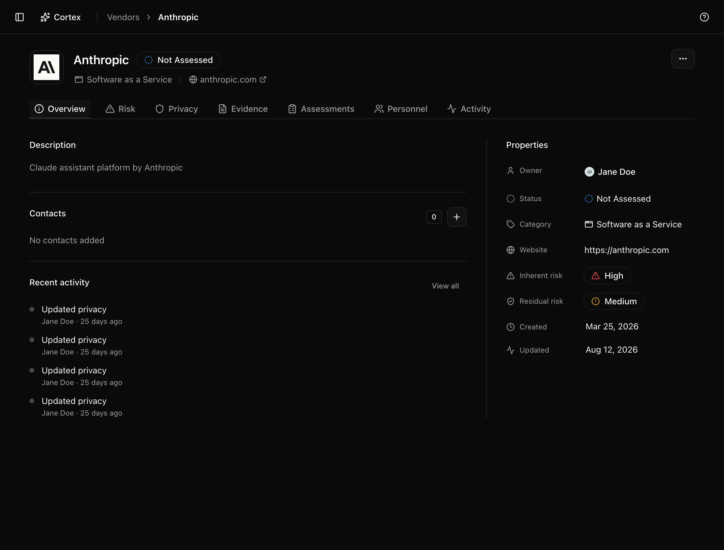
Task: Click the Cortex app name
Action: tap(67, 17)
